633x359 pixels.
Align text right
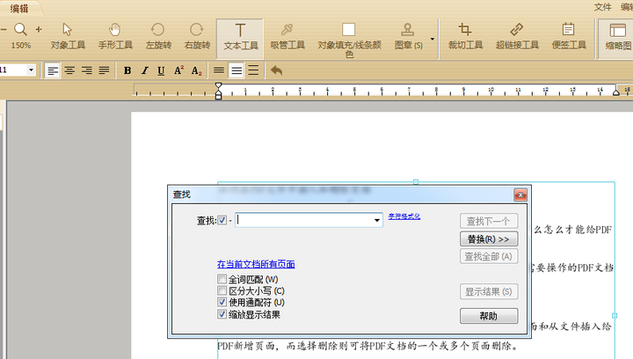[x=87, y=70]
